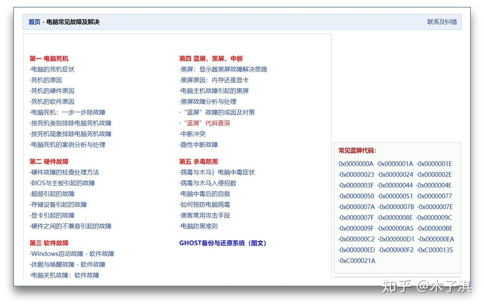
Task: Select blue screen code 0x00000051
Action: [x=396, y=196]
